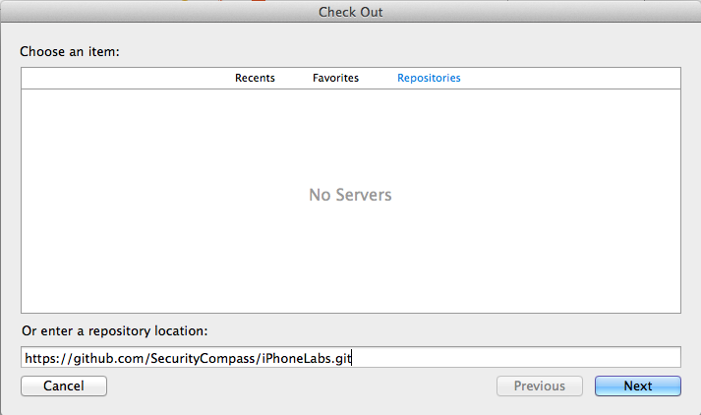The image size is (701, 415).
Task: Switch to the Recents tab
Action: 255,79
